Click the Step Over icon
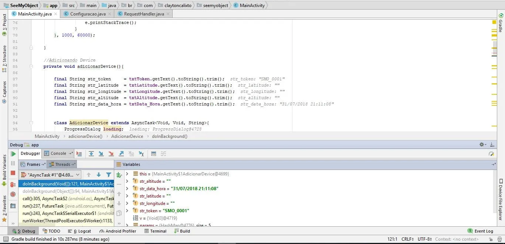 (x=91, y=154)
